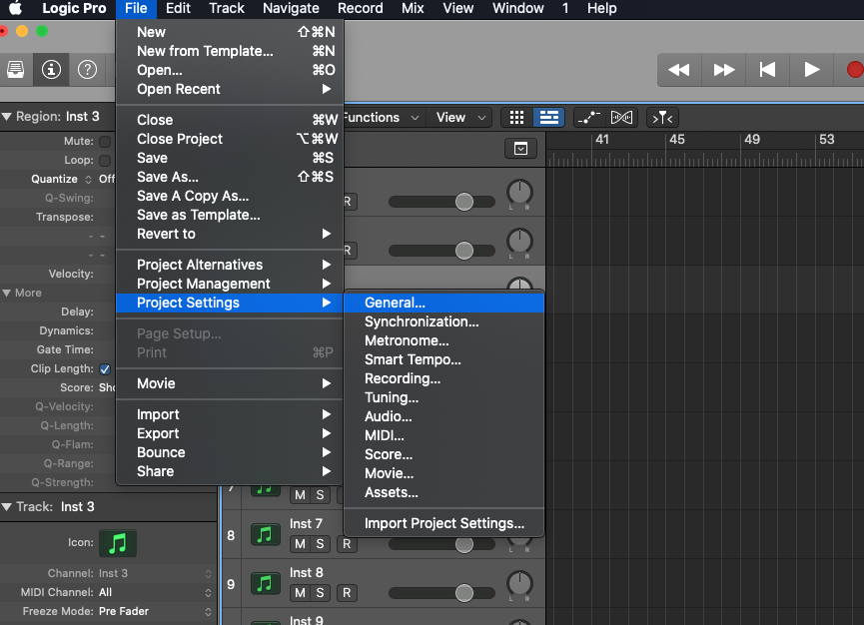Collapse the More section triangle
864x625 pixels.
pos(7,293)
